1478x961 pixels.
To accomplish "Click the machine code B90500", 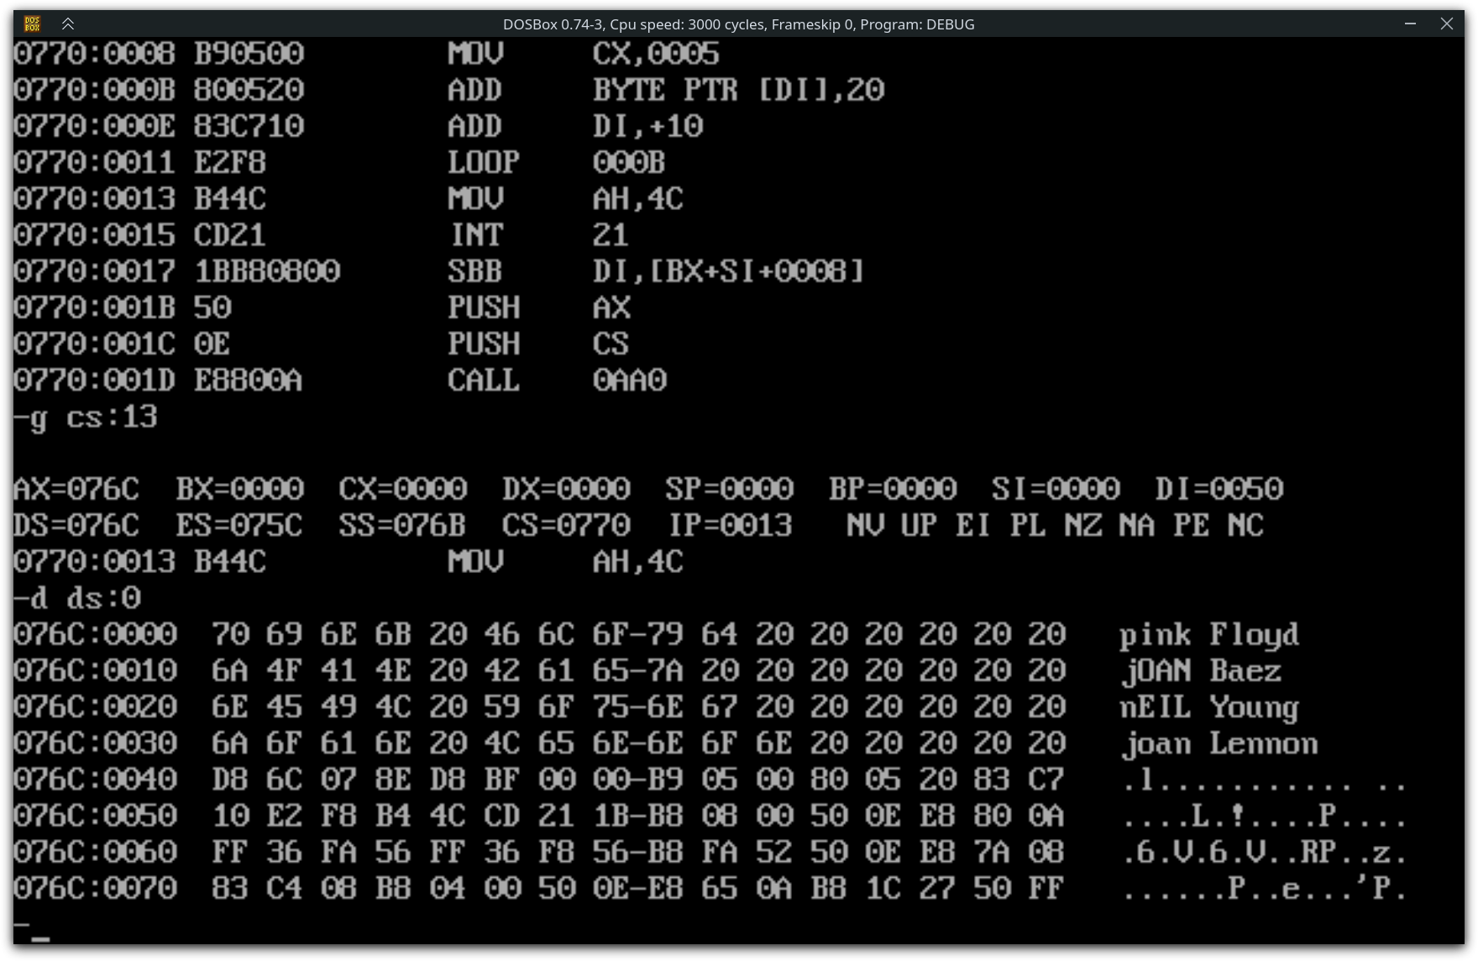I will click(249, 54).
